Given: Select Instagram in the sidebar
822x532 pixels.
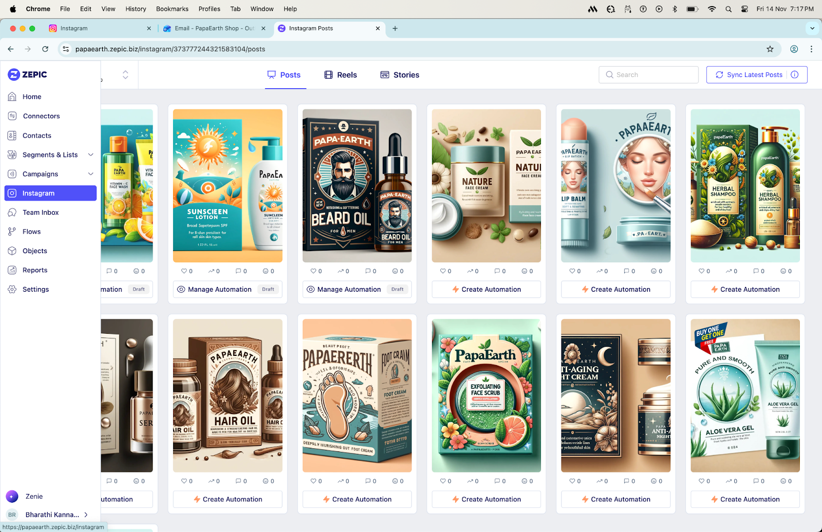Looking at the screenshot, I should (50, 193).
